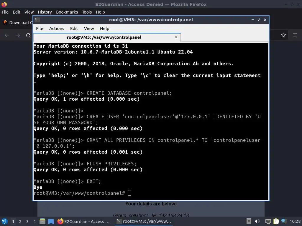Image resolution: width=302 pixels, height=226 pixels.
Task: Reload the page in Firefox
Action: 28,35
